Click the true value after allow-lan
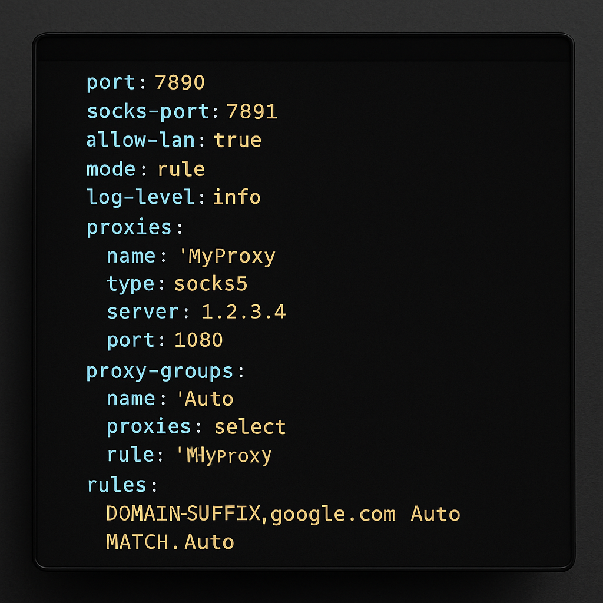603x603 pixels. (x=237, y=140)
